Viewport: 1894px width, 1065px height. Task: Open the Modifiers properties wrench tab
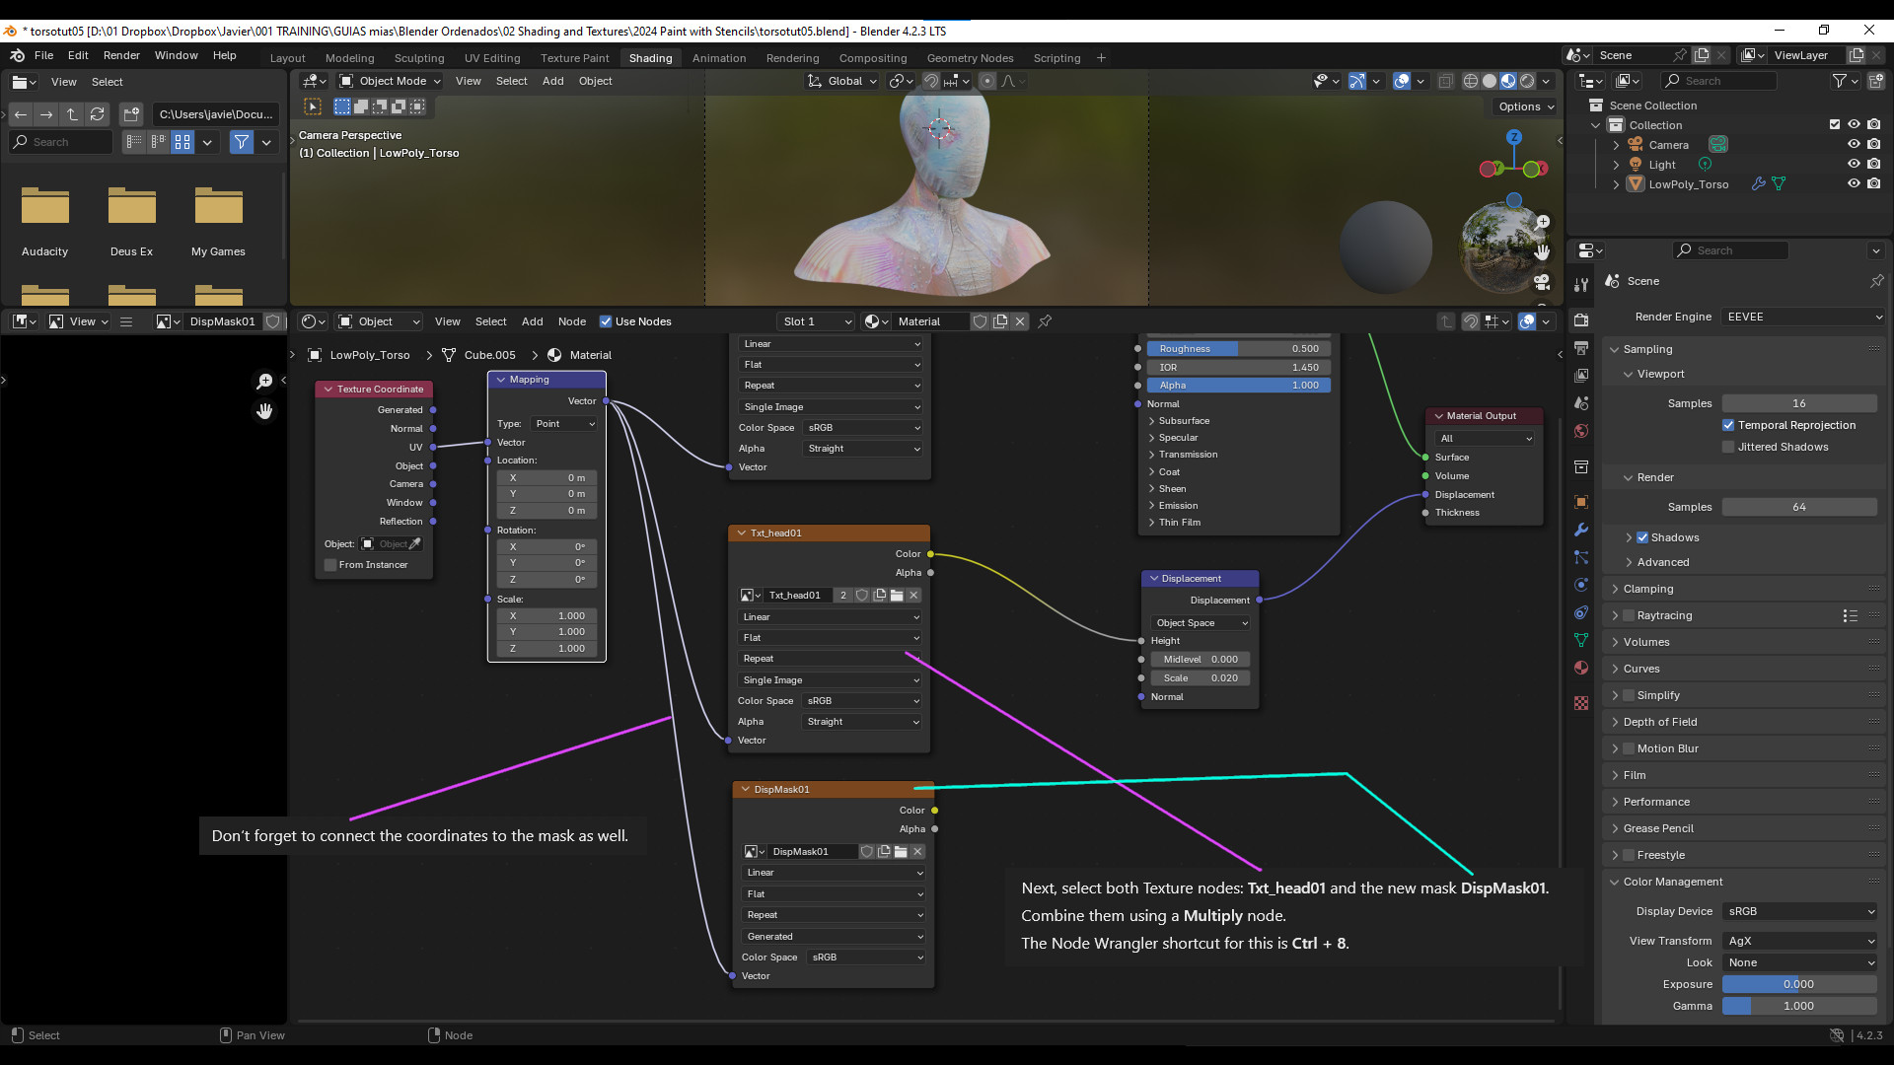point(1581,530)
